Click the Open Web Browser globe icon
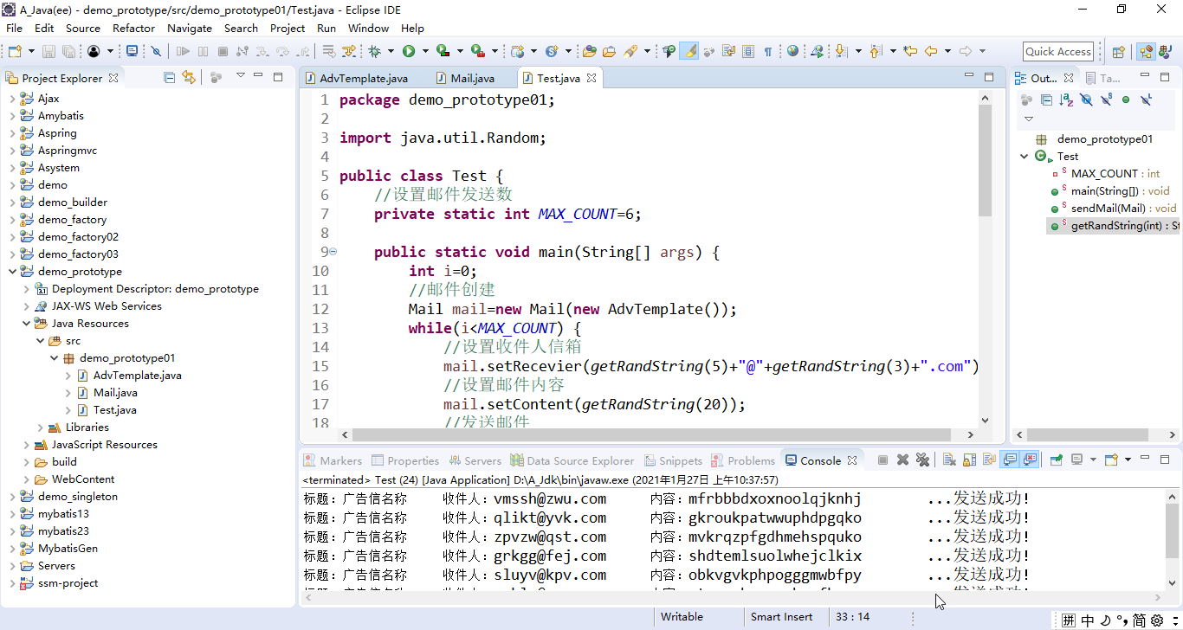The image size is (1183, 630). pyautogui.click(x=792, y=52)
